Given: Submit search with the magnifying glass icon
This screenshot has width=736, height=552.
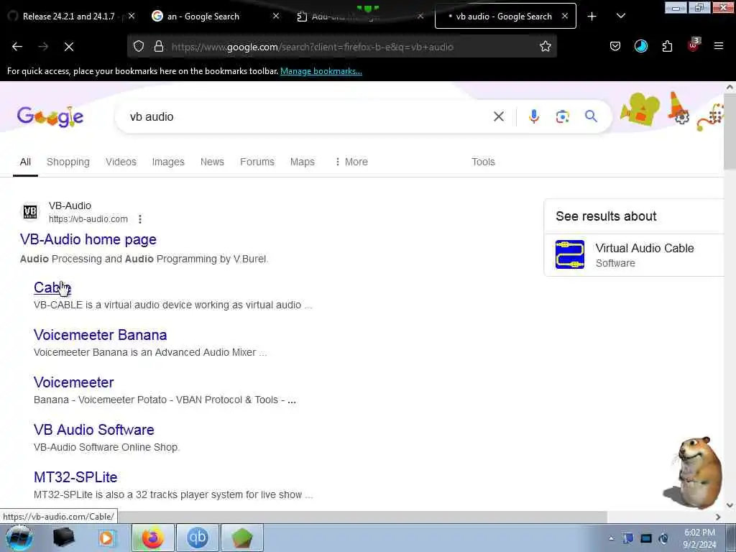Looking at the screenshot, I should click(591, 116).
